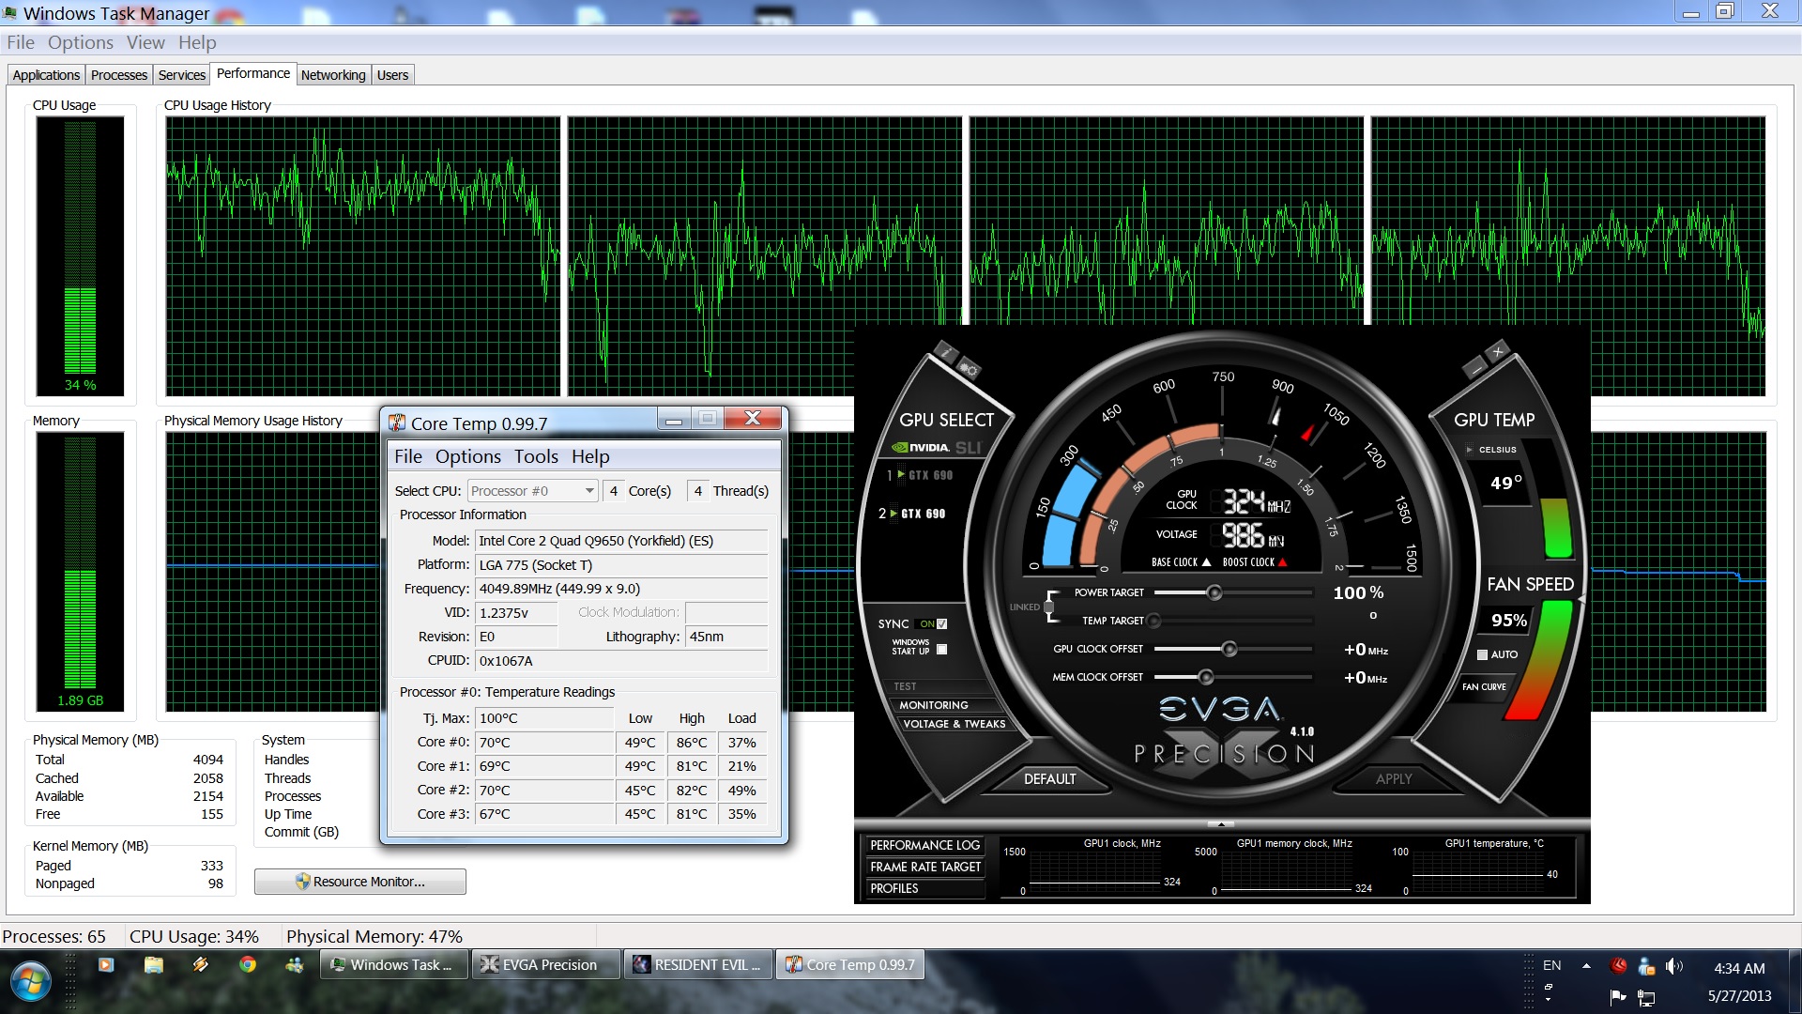Open Windows Explorer folder taskbar icon
This screenshot has height=1014, width=1802.
coord(154,964)
